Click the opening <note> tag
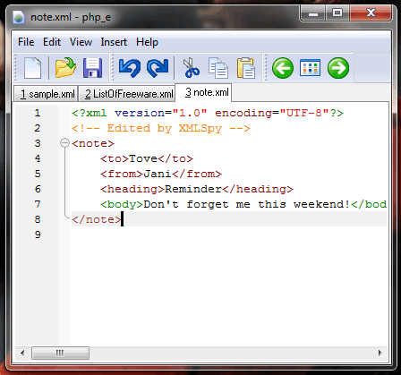This screenshot has width=401, height=375. tap(93, 143)
